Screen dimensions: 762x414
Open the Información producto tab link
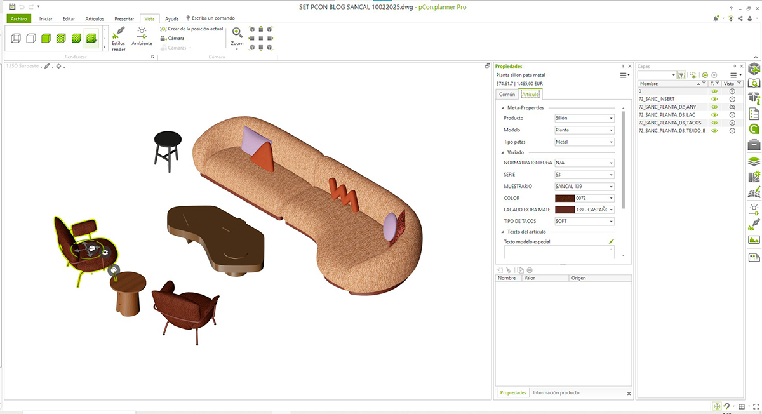(x=556, y=392)
